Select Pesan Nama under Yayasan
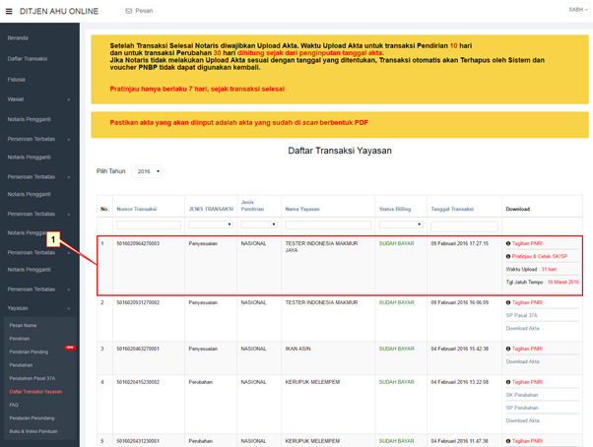Viewport: 593px width, 447px height. (23, 325)
